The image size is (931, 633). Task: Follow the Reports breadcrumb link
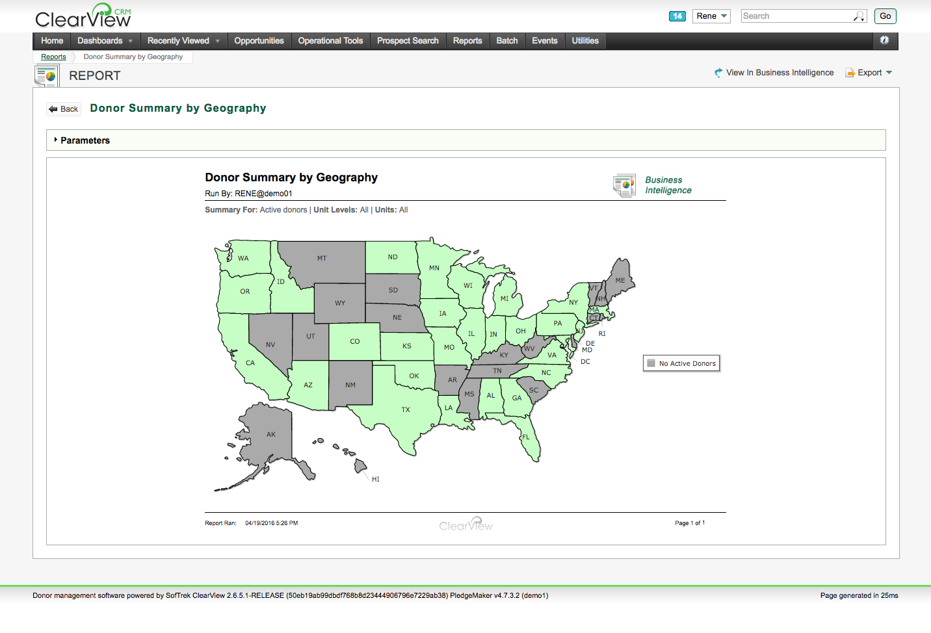click(x=53, y=57)
